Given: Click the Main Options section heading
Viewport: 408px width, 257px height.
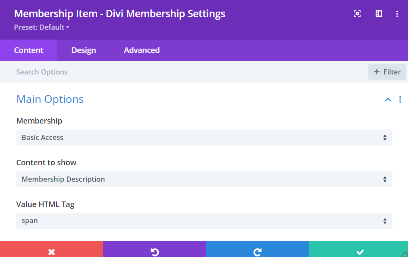Looking at the screenshot, I should [x=50, y=99].
